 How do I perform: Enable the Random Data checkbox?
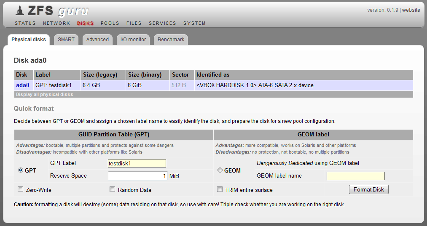click(x=113, y=189)
